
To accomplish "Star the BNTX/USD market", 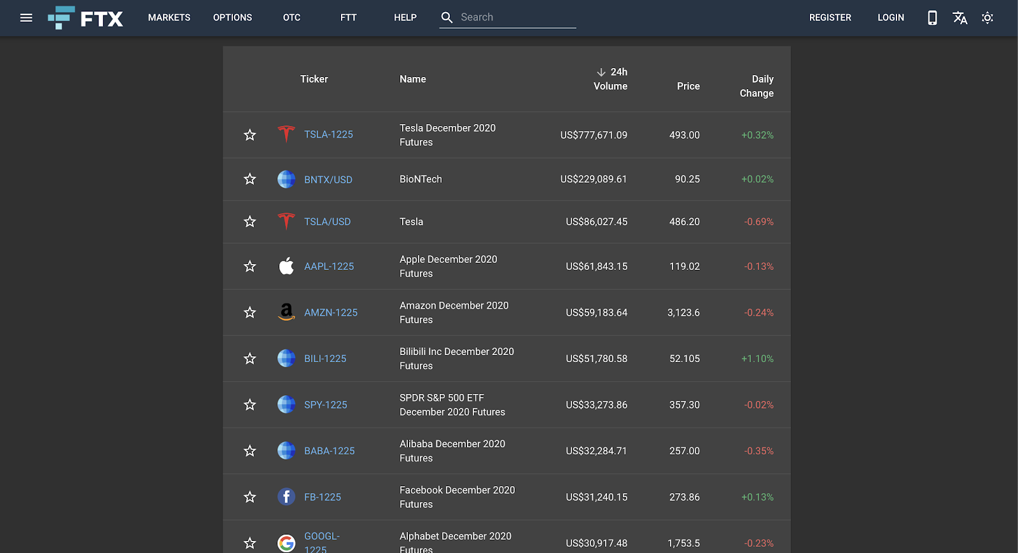I will pos(250,179).
